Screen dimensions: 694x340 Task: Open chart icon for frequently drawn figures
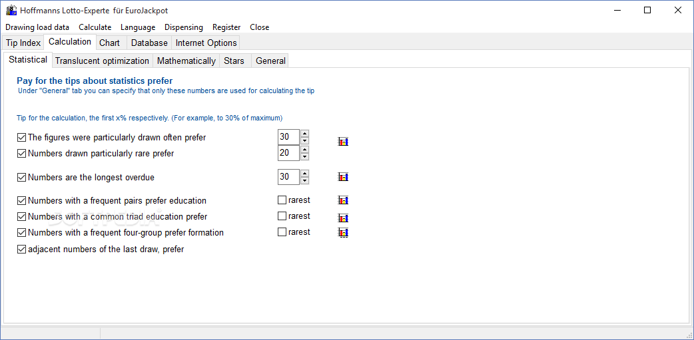(x=343, y=142)
